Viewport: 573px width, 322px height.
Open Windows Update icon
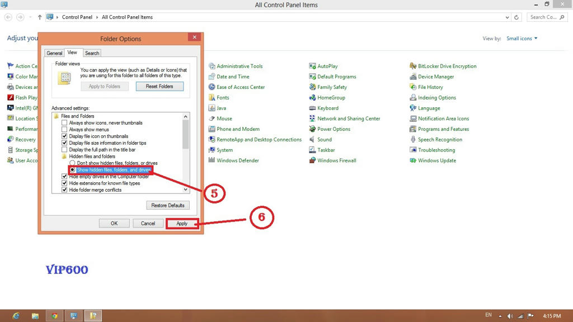[413, 160]
